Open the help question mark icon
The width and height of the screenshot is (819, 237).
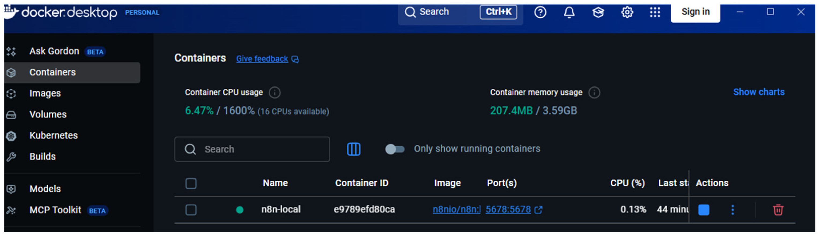click(540, 12)
